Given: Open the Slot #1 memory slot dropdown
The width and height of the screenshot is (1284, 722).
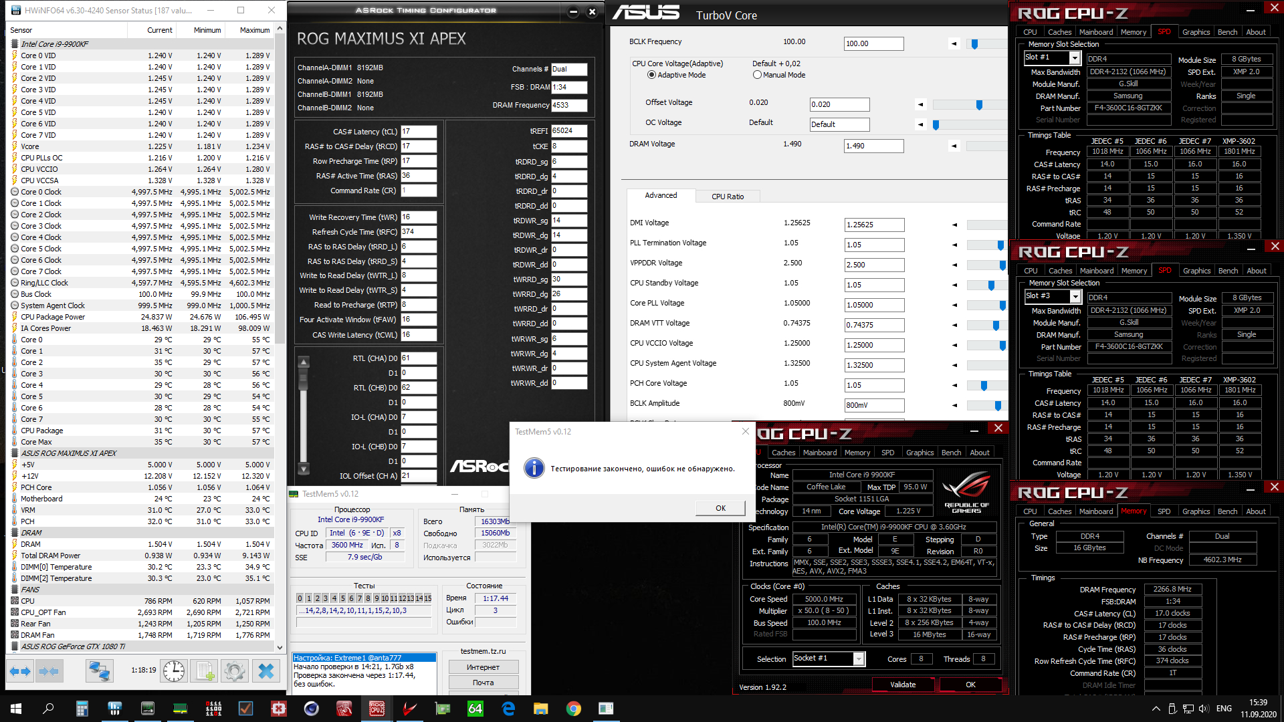Looking at the screenshot, I should pyautogui.click(x=1075, y=58).
